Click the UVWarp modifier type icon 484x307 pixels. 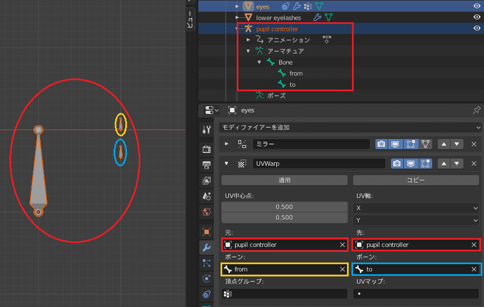pyautogui.click(x=242, y=164)
